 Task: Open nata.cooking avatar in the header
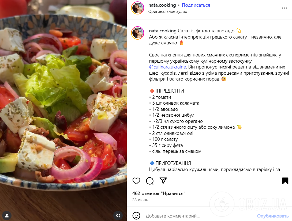coord(138,8)
